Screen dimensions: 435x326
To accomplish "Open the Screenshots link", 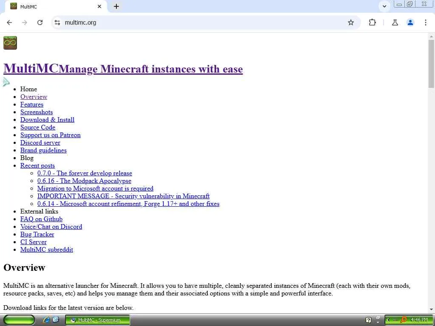I will click(37, 112).
